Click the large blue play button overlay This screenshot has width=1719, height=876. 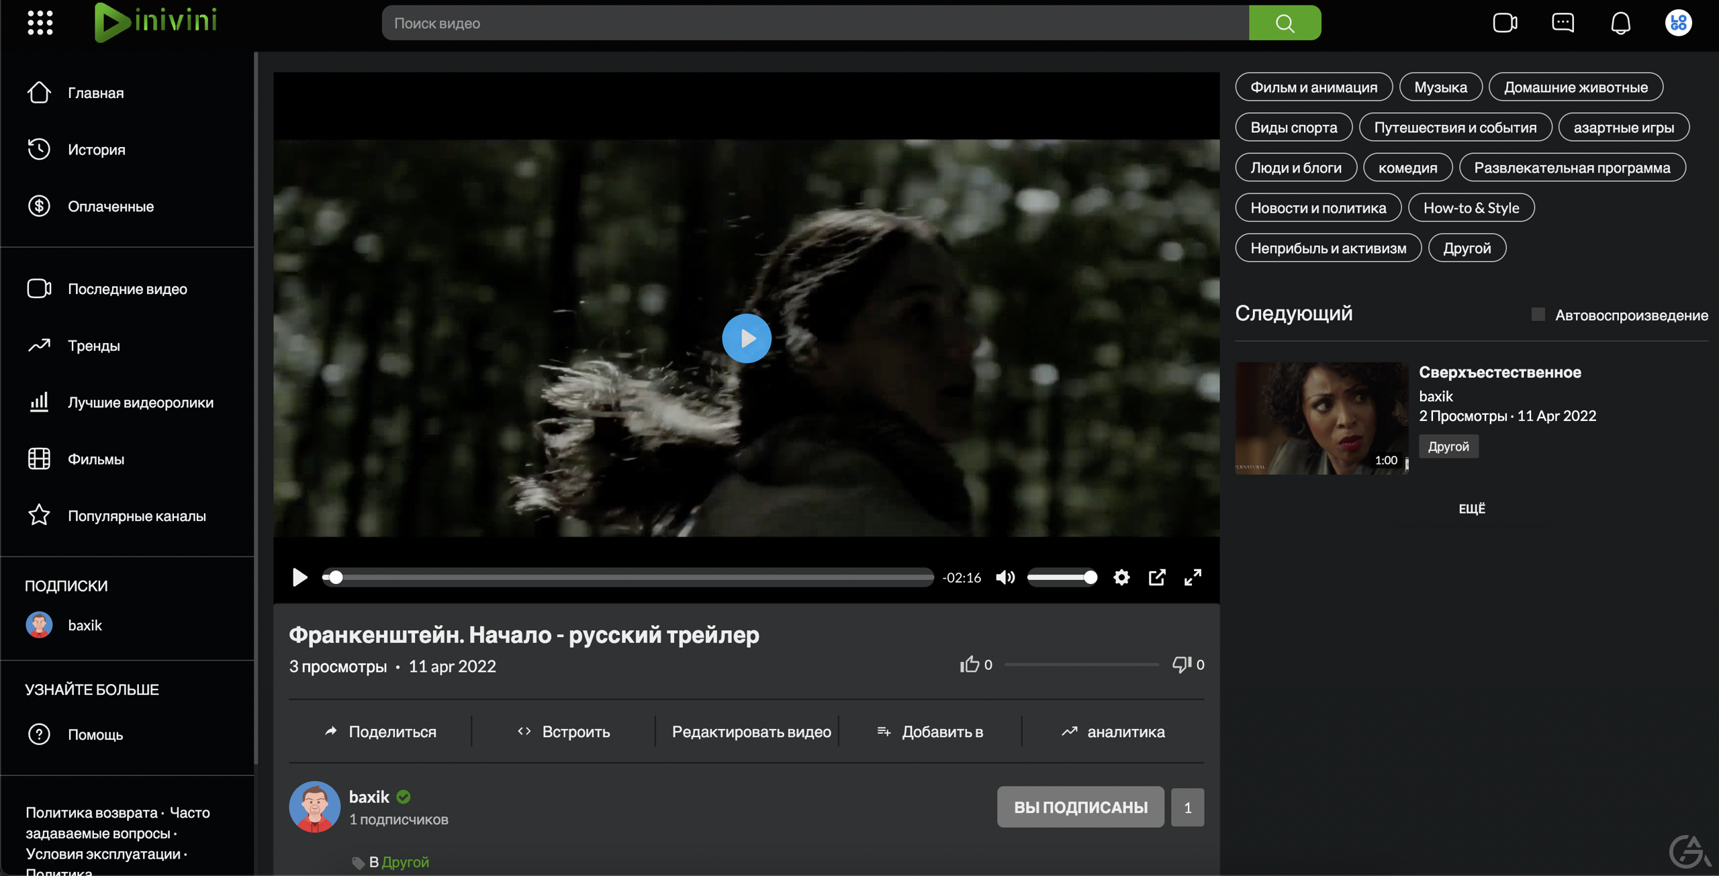pos(747,338)
